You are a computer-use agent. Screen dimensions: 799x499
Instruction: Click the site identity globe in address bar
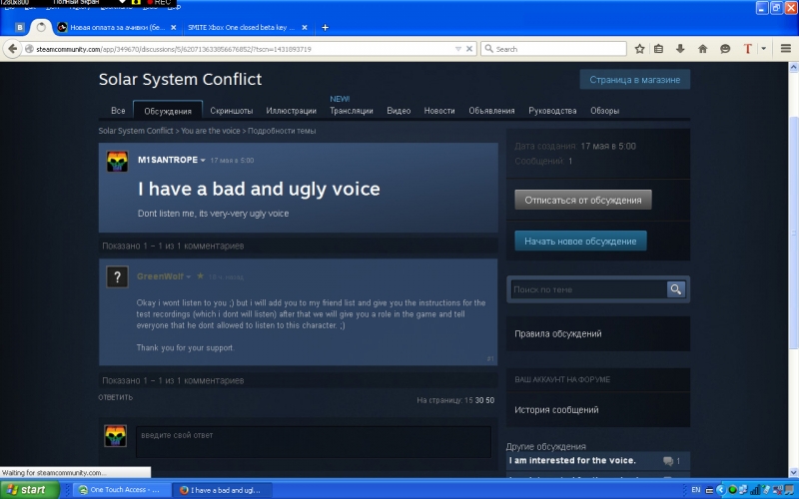29,49
